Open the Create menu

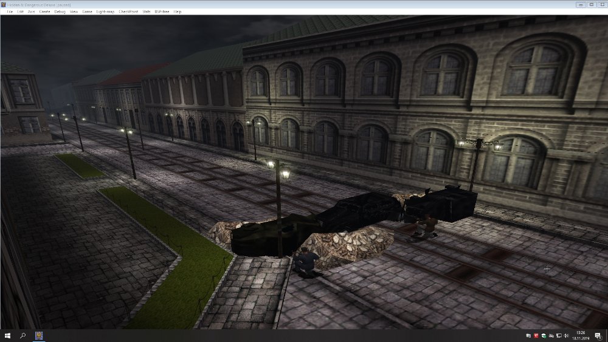44,12
